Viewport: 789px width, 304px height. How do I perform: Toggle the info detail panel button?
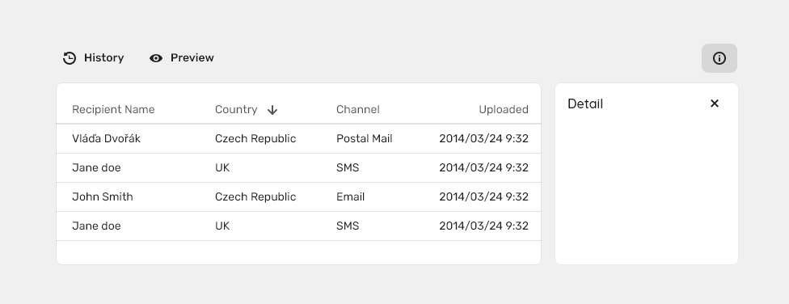tap(719, 58)
